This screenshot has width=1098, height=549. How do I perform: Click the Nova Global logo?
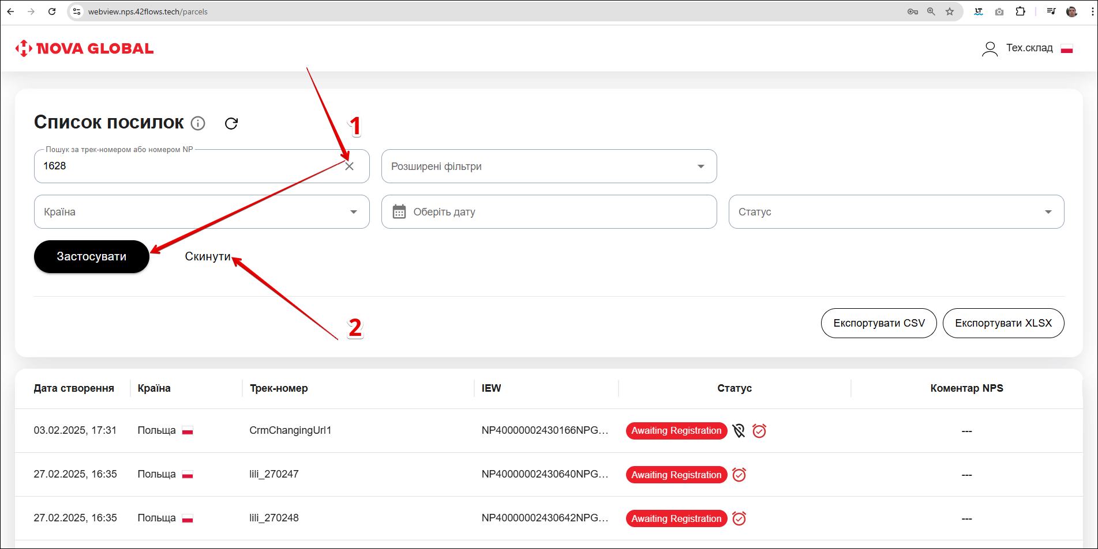click(85, 48)
